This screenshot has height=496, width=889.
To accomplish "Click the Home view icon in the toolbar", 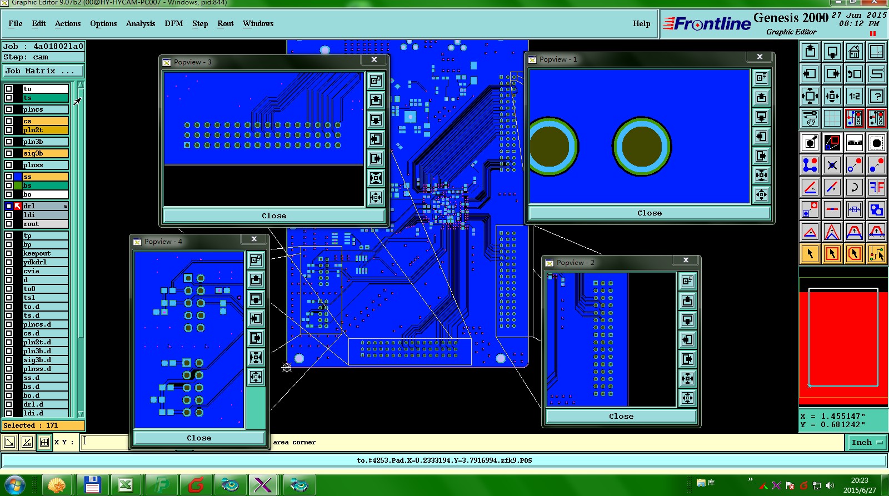I will 855,52.
